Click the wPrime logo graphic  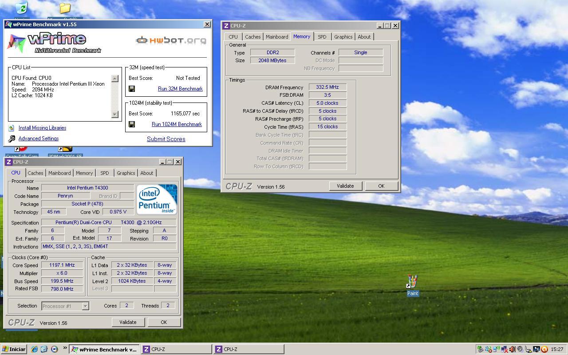(x=54, y=43)
